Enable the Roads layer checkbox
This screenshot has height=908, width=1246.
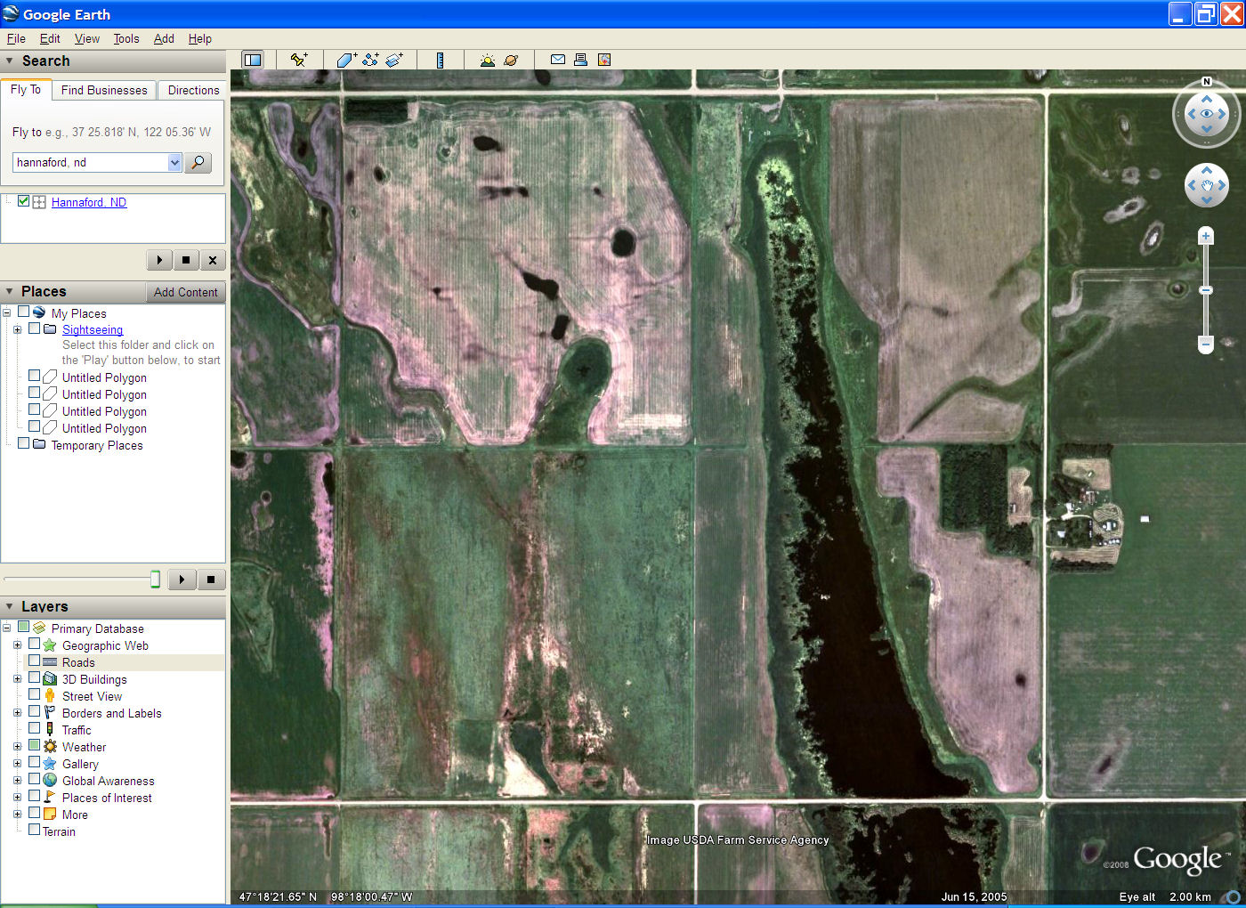point(34,661)
